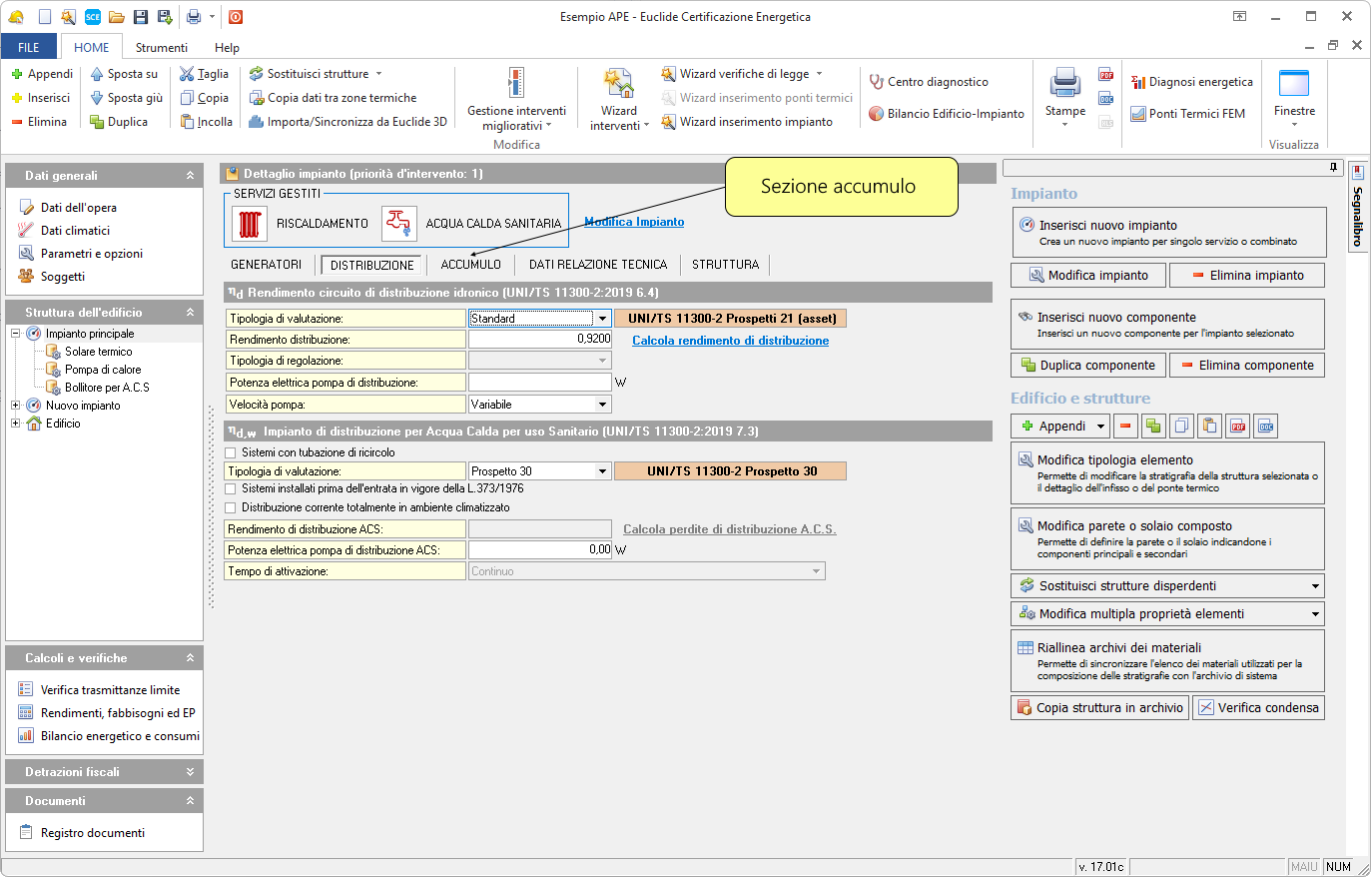Expand the Nuovo impianto tree node
The height and width of the screenshot is (877, 1371).
[16, 406]
